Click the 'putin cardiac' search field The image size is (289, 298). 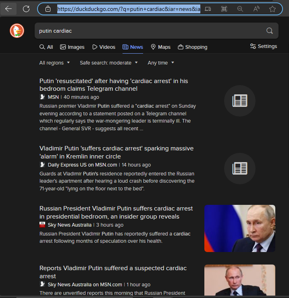150,31
